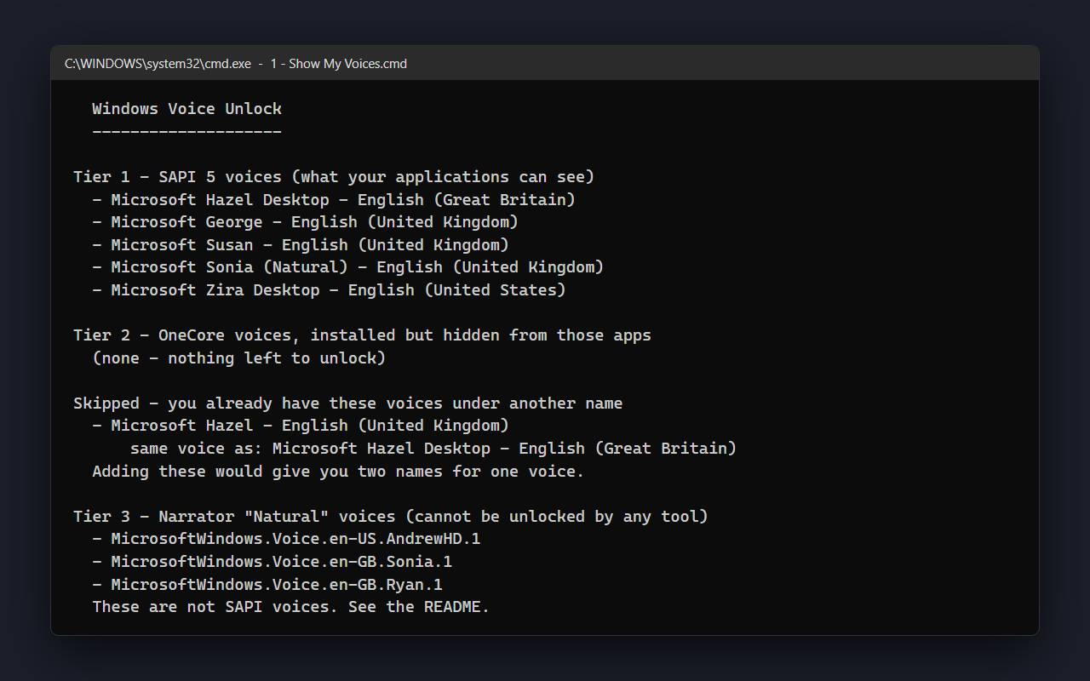Select the "Skipped – you already have these voices" line
Viewport: 1090px width, 681px height.
click(347, 403)
